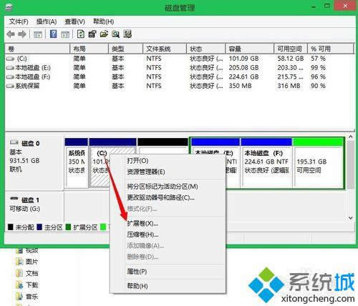Click the 磁盘 0 disk label

pyautogui.click(x=31, y=143)
